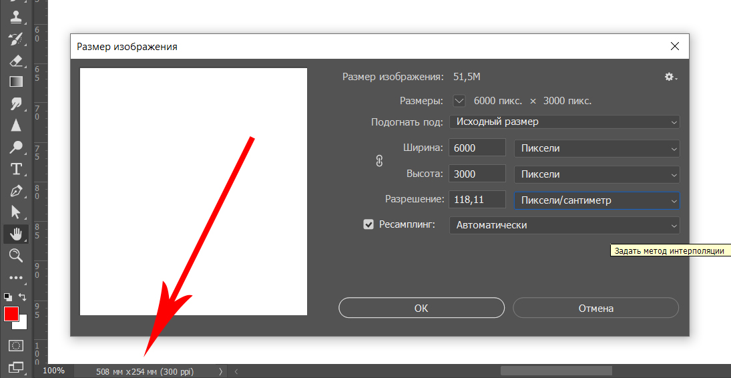The width and height of the screenshot is (731, 378).
Task: Open the Ресамплинг method dropdown
Action: pyautogui.click(x=565, y=226)
